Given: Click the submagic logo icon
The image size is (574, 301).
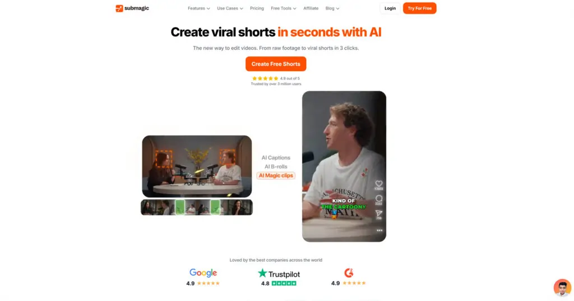Looking at the screenshot, I should tap(119, 8).
